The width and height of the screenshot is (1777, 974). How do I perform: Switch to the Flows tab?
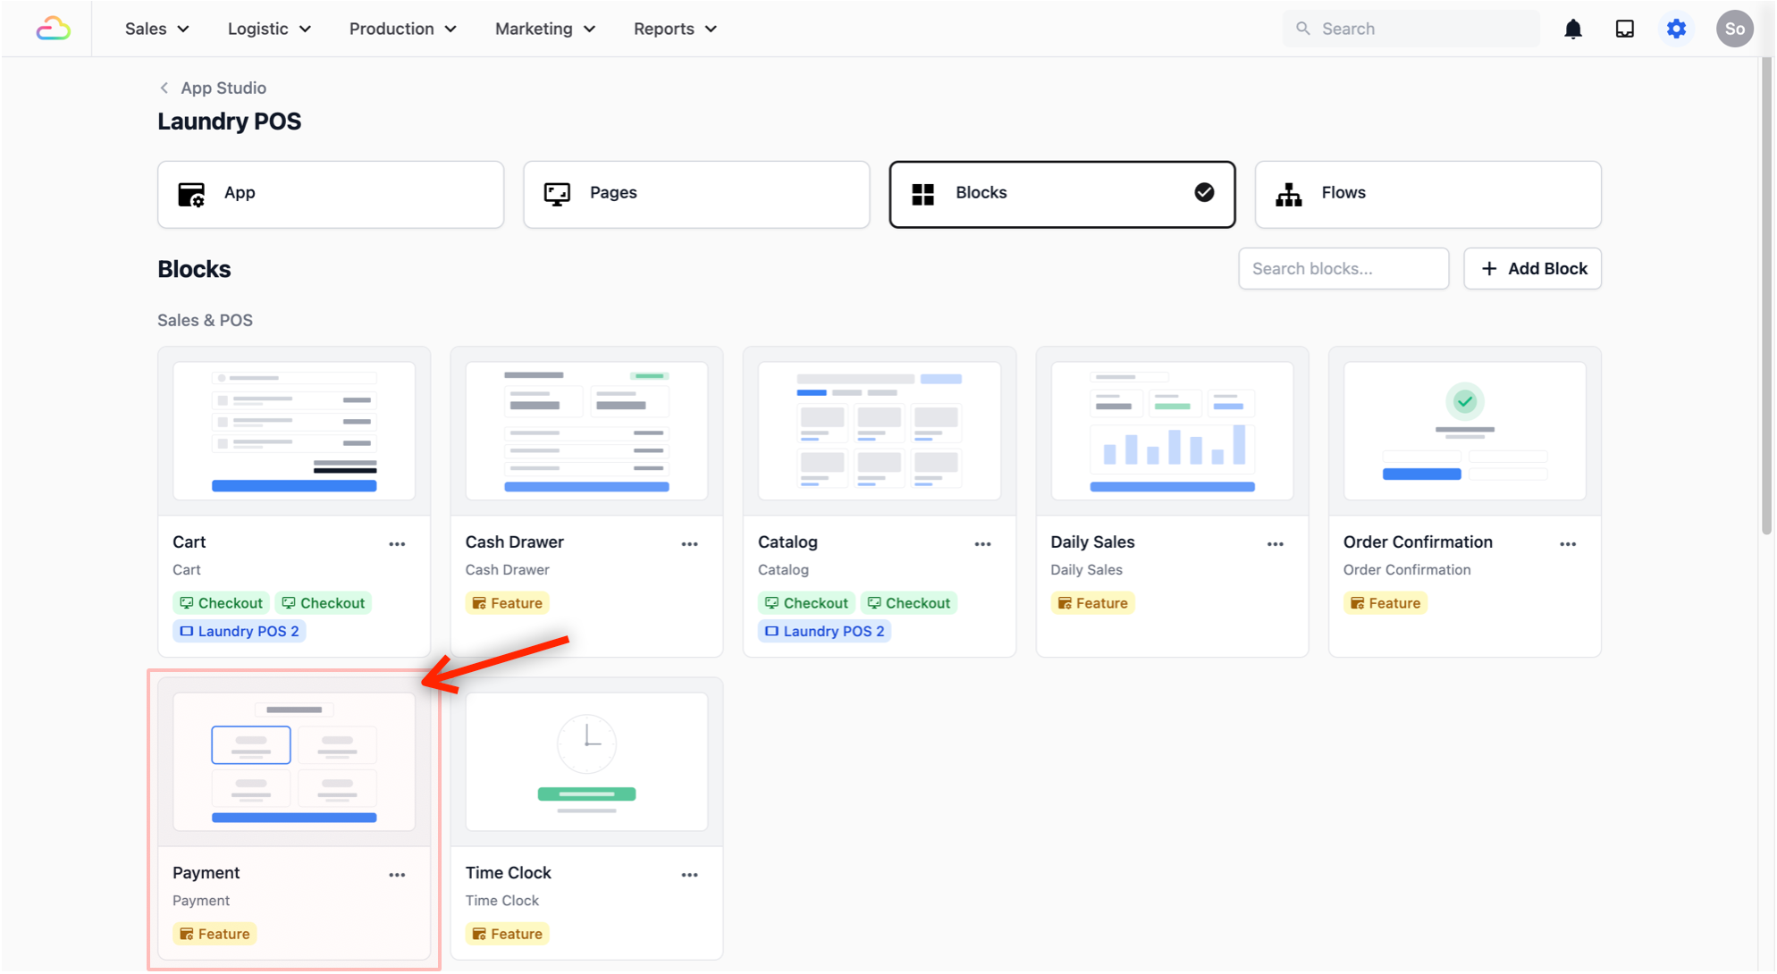coord(1427,194)
